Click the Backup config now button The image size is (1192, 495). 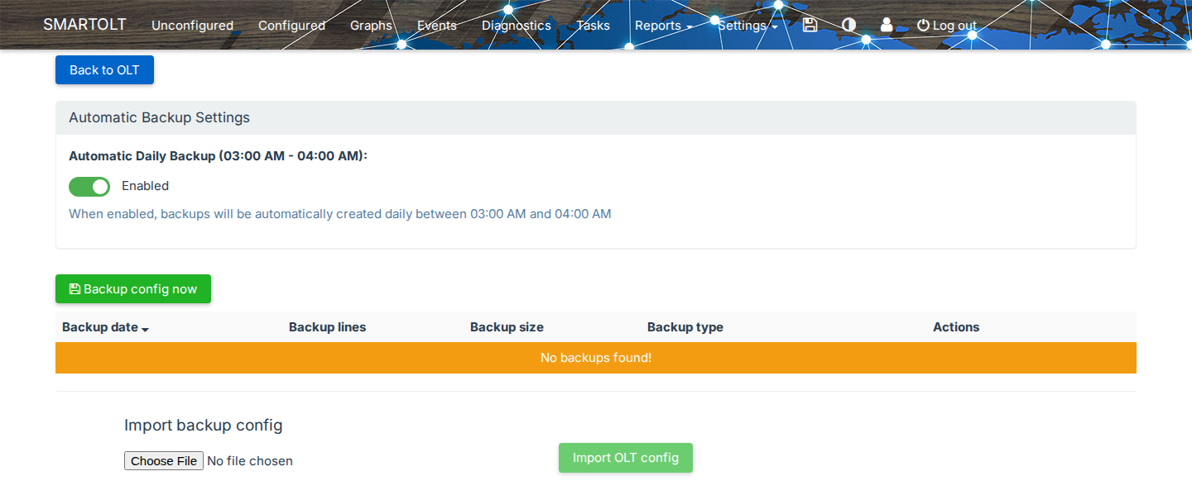point(133,289)
